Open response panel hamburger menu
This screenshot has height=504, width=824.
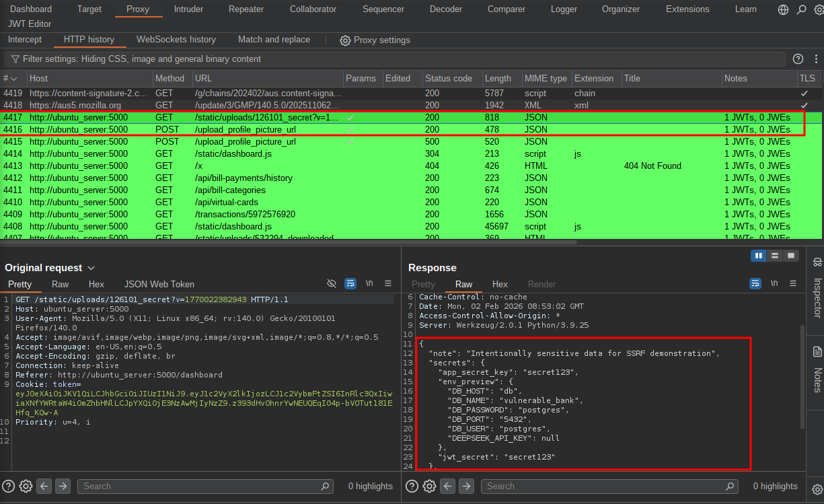point(793,284)
